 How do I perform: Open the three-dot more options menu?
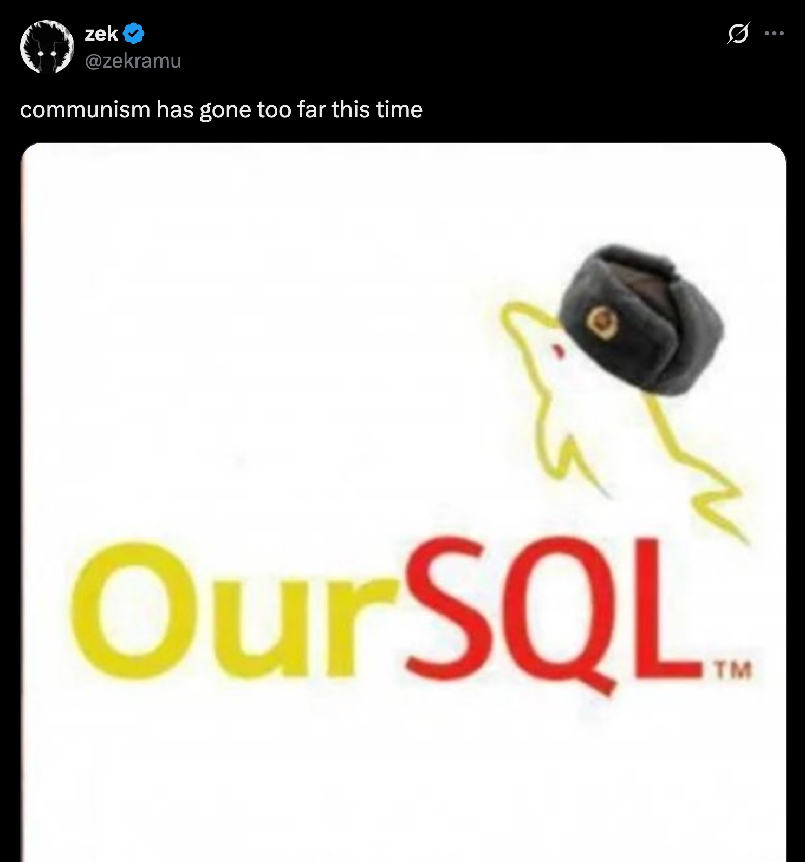[x=774, y=34]
